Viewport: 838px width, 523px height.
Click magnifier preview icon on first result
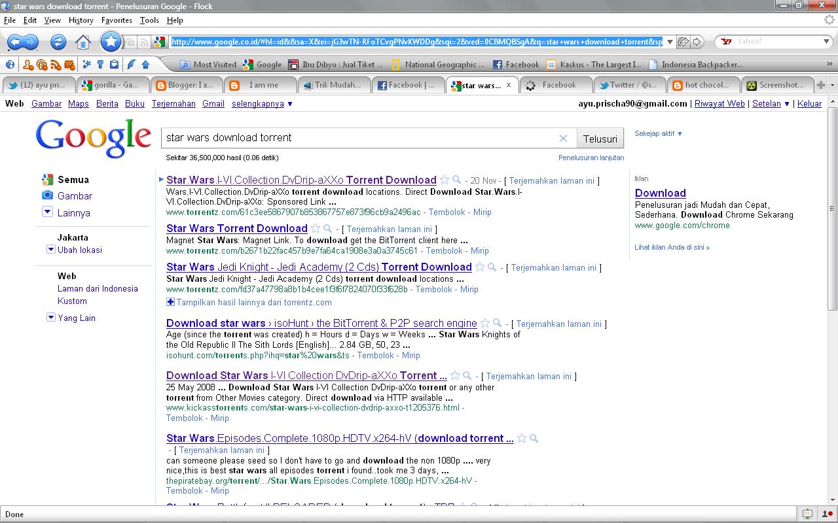point(457,180)
